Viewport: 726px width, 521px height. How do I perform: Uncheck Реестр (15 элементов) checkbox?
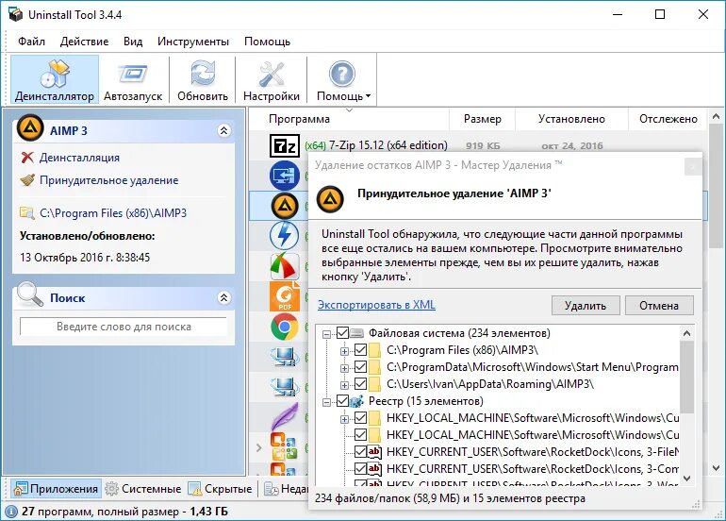point(342,401)
